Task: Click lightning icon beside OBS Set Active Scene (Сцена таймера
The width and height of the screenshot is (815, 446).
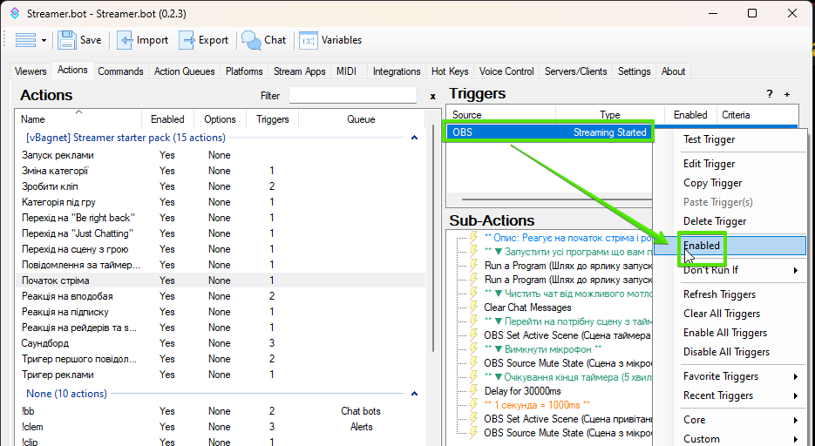Action: click(473, 335)
